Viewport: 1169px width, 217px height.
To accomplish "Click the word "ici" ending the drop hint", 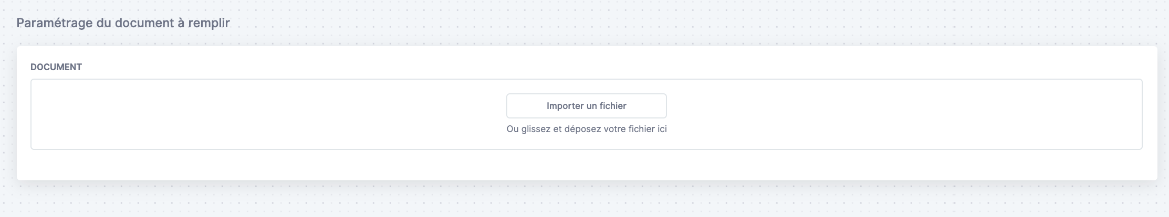I will tap(662, 129).
